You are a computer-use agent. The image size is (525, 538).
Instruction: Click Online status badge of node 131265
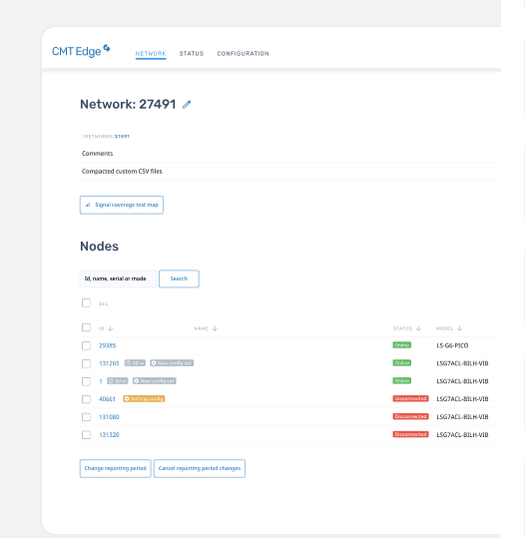[x=402, y=363]
